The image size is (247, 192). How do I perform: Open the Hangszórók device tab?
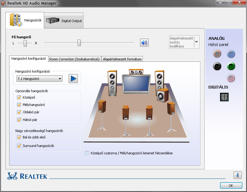25,20
